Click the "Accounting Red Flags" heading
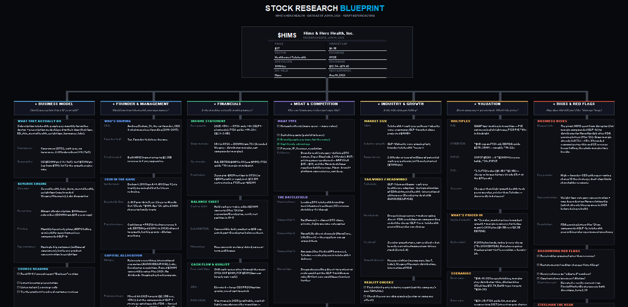Image resolution: width=628 pixels, height=307 pixels. point(560,250)
